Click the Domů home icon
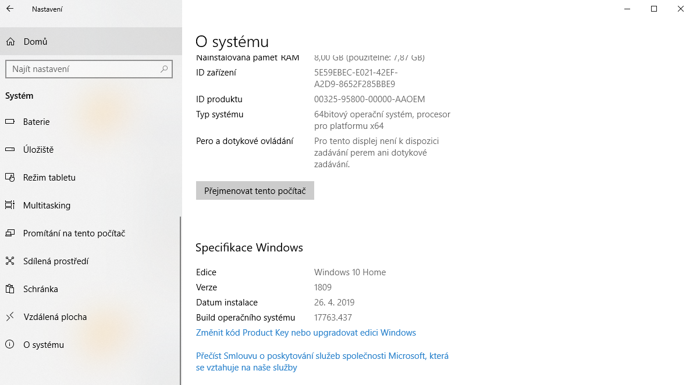Image resolution: width=686 pixels, height=385 pixels. [x=10, y=41]
